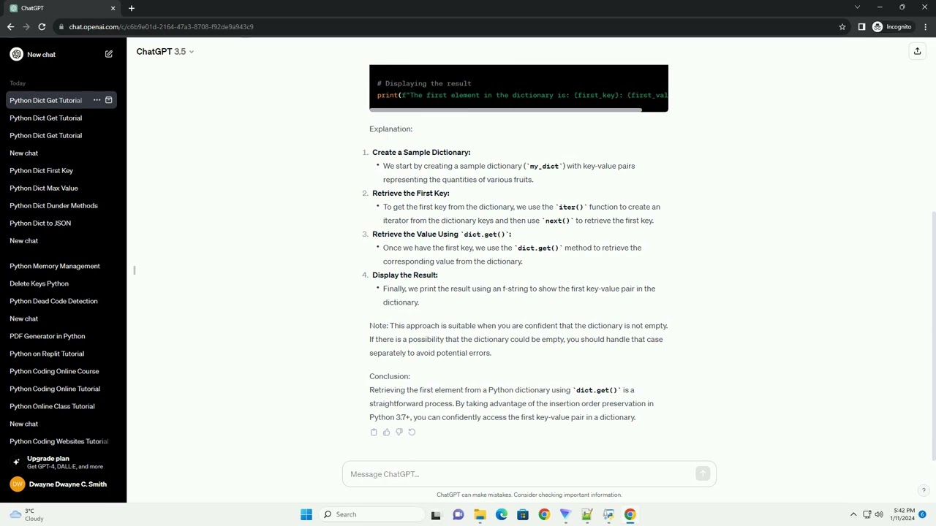Open the browser side panel icon

(861, 27)
